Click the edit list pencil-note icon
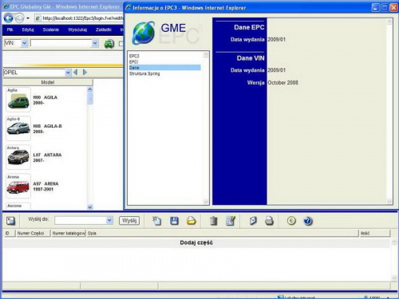Viewport: 399px width, 299px height. (x=231, y=221)
